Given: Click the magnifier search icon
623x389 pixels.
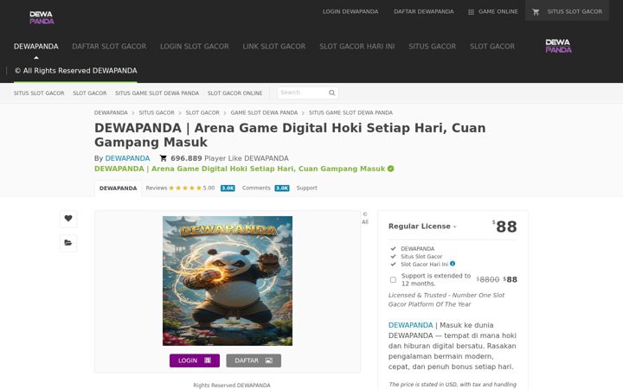Looking at the screenshot, I should click(331, 92).
